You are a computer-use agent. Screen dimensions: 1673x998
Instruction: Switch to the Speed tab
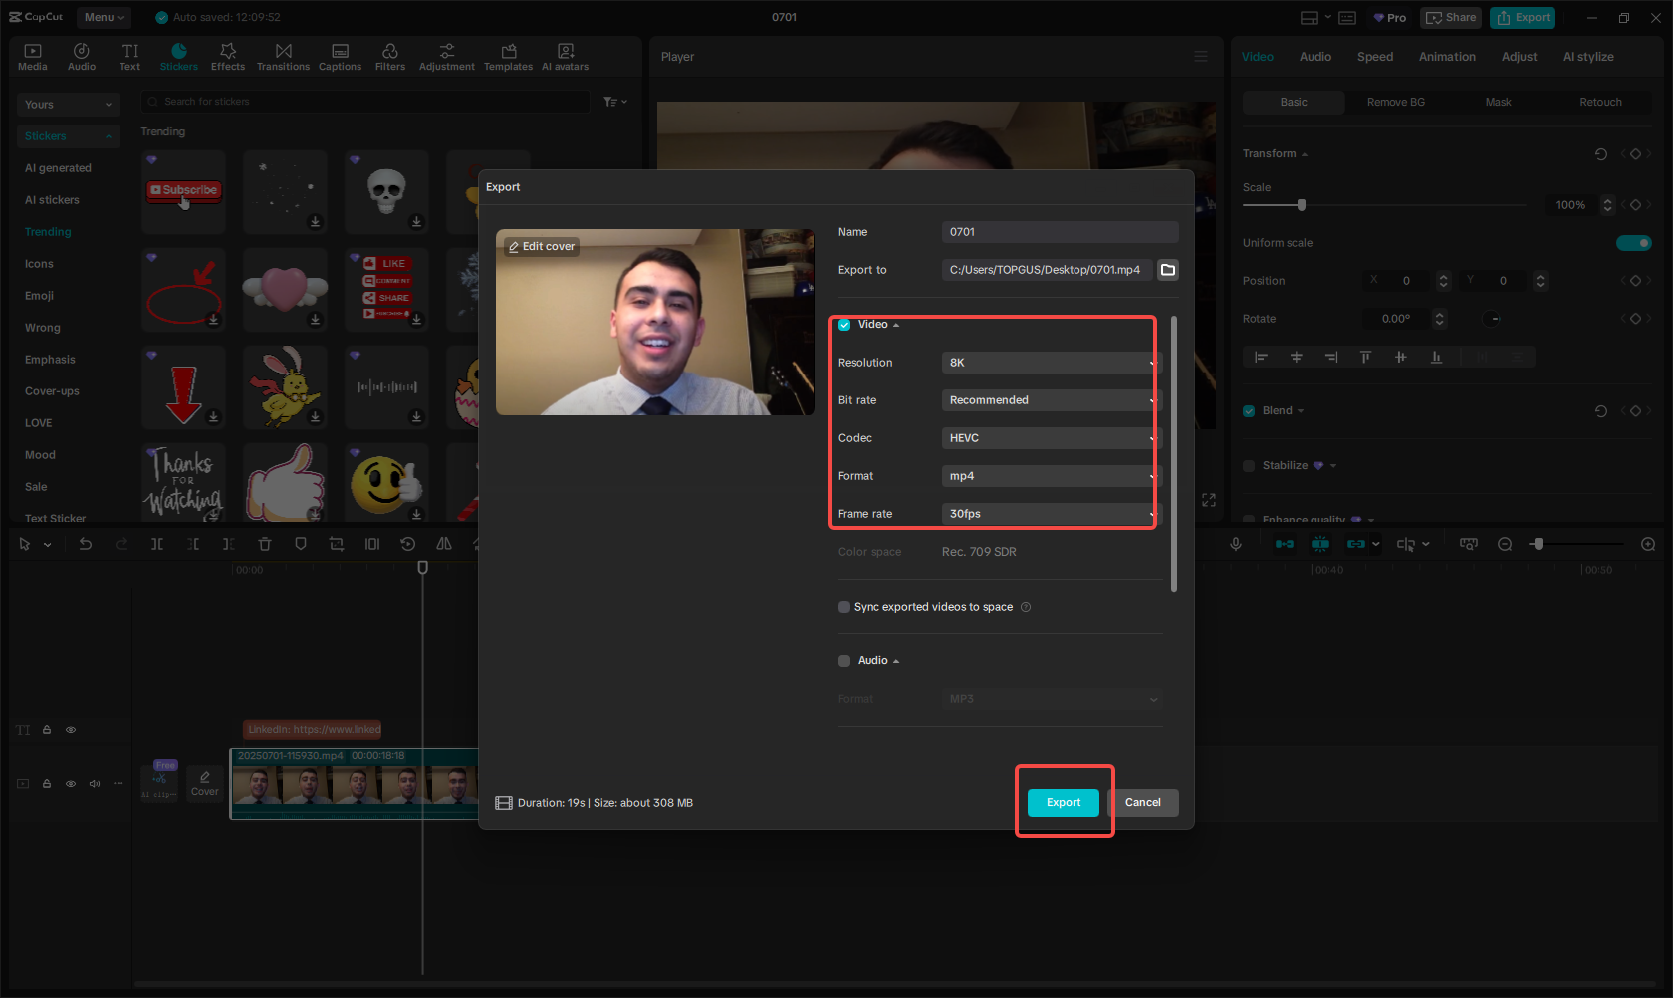pos(1375,57)
